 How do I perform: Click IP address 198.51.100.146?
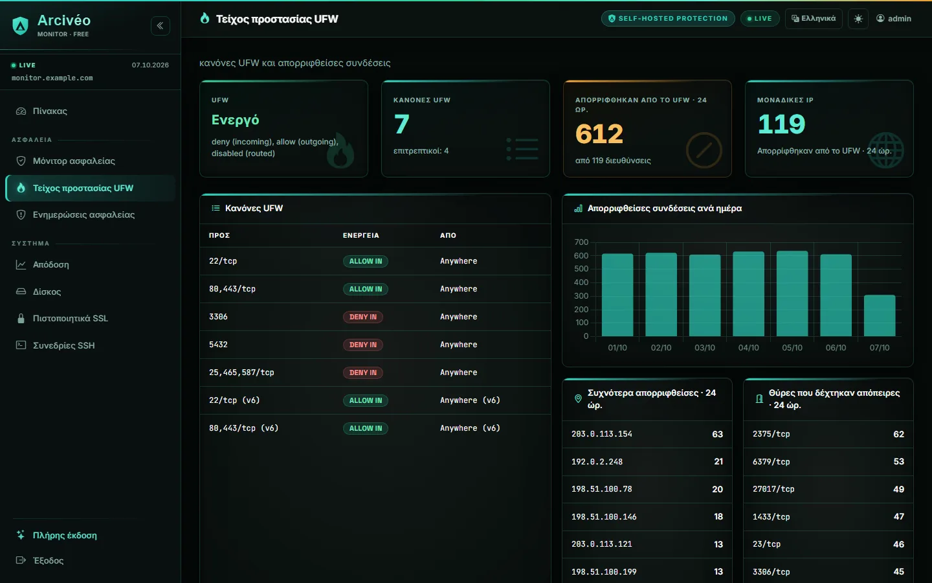pos(604,518)
